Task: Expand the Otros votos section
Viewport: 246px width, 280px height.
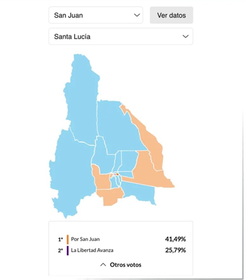Action: pyautogui.click(x=125, y=264)
